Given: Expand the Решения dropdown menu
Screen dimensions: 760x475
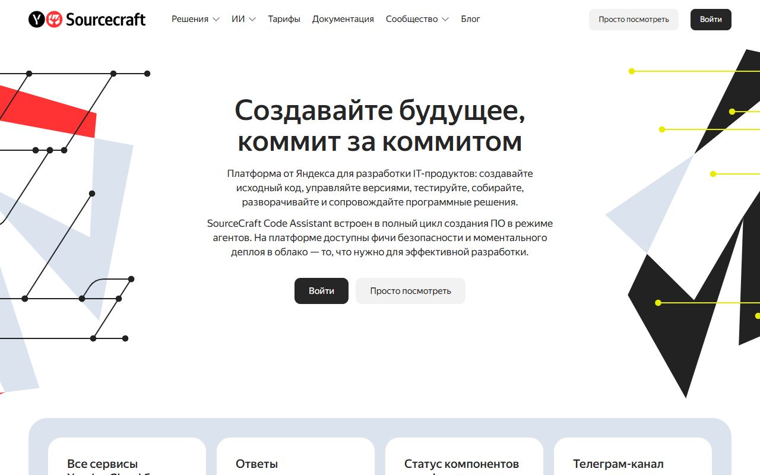Looking at the screenshot, I should tap(195, 19).
